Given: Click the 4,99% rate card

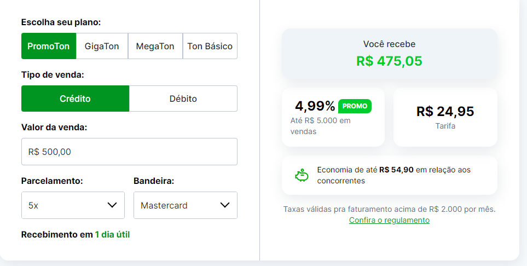Looking at the screenshot, I should coord(333,117).
